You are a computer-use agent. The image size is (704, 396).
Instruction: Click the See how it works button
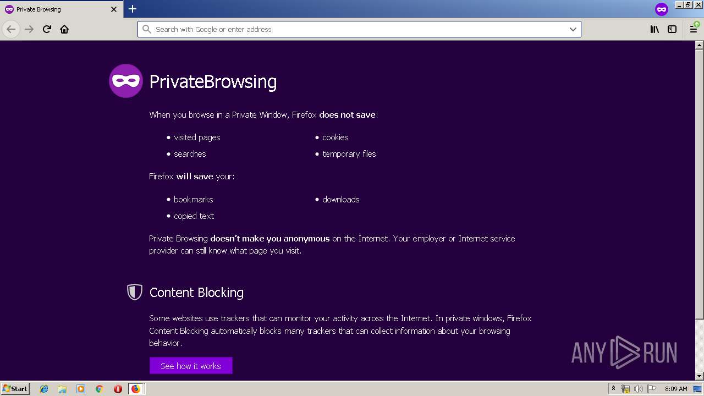point(191,366)
